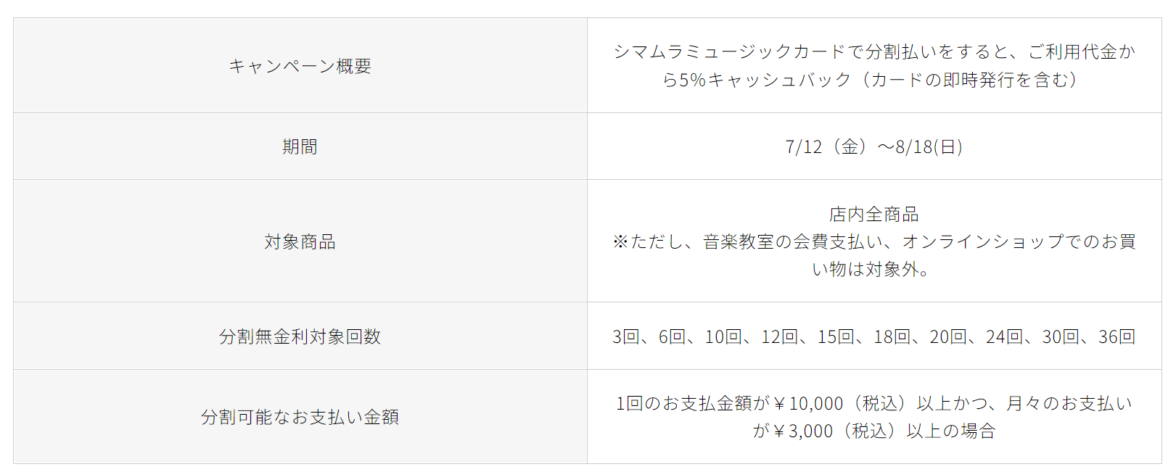Click the キャンペーン概要 header cell
The height and width of the screenshot is (472, 1176).
point(300,66)
